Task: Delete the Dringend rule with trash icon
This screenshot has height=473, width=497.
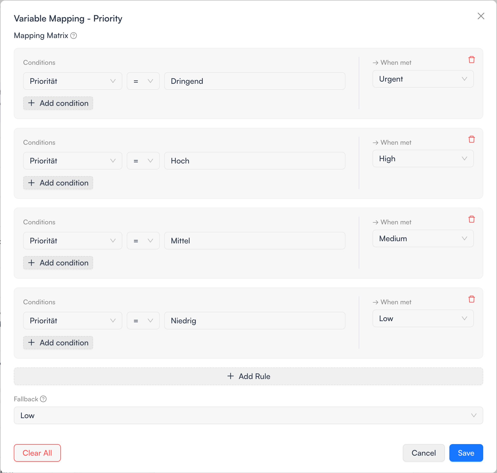Action: tap(471, 60)
